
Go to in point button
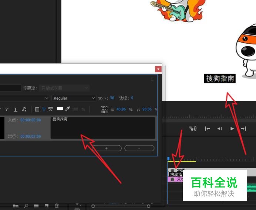click(207, 129)
